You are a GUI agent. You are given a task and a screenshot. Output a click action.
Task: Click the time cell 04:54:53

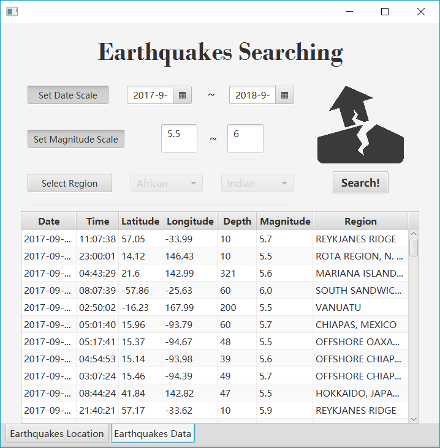pyautogui.click(x=97, y=359)
